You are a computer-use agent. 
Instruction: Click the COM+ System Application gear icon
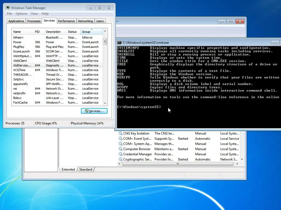[120, 144]
